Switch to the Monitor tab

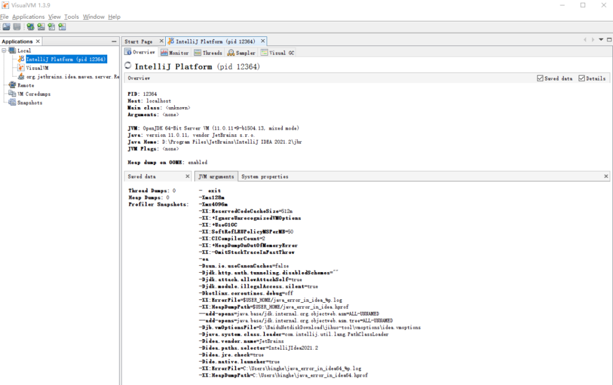[x=174, y=53]
